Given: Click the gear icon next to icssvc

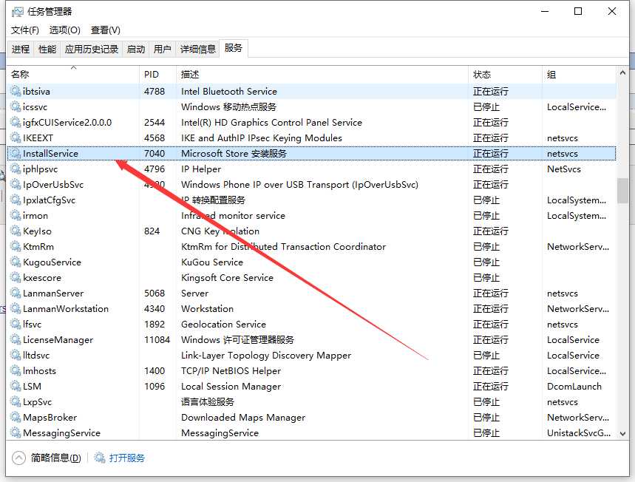Looking at the screenshot, I should click(x=16, y=107).
